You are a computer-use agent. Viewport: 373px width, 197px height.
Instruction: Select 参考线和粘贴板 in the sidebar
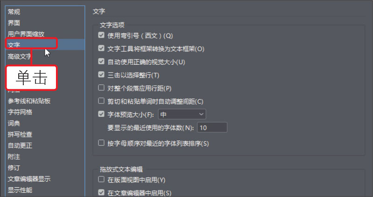[29, 101]
